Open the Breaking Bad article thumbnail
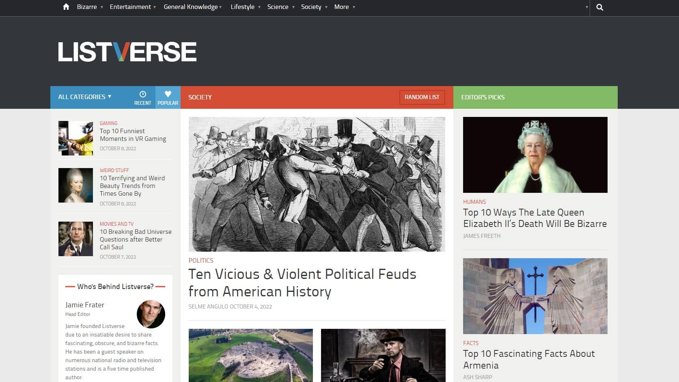 point(75,239)
